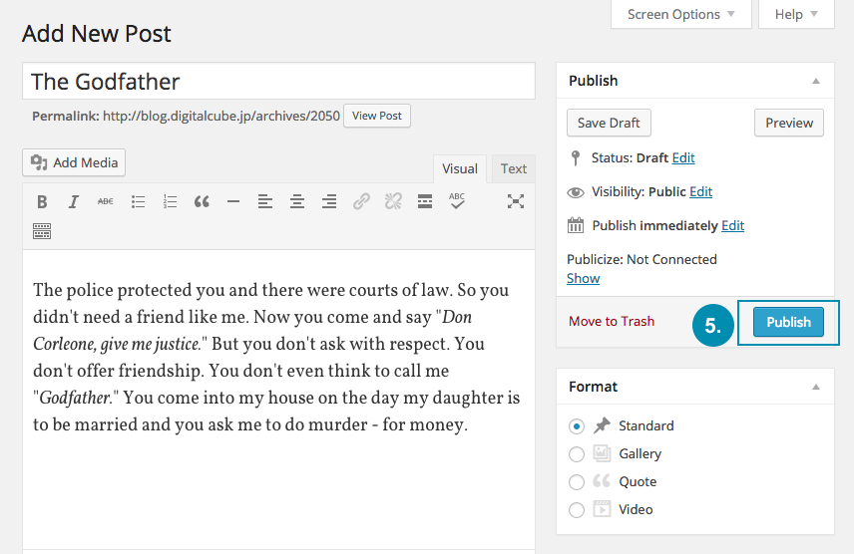Screen dimensions: 854x554
Task: Switch to the Text editor tab
Action: tap(514, 168)
